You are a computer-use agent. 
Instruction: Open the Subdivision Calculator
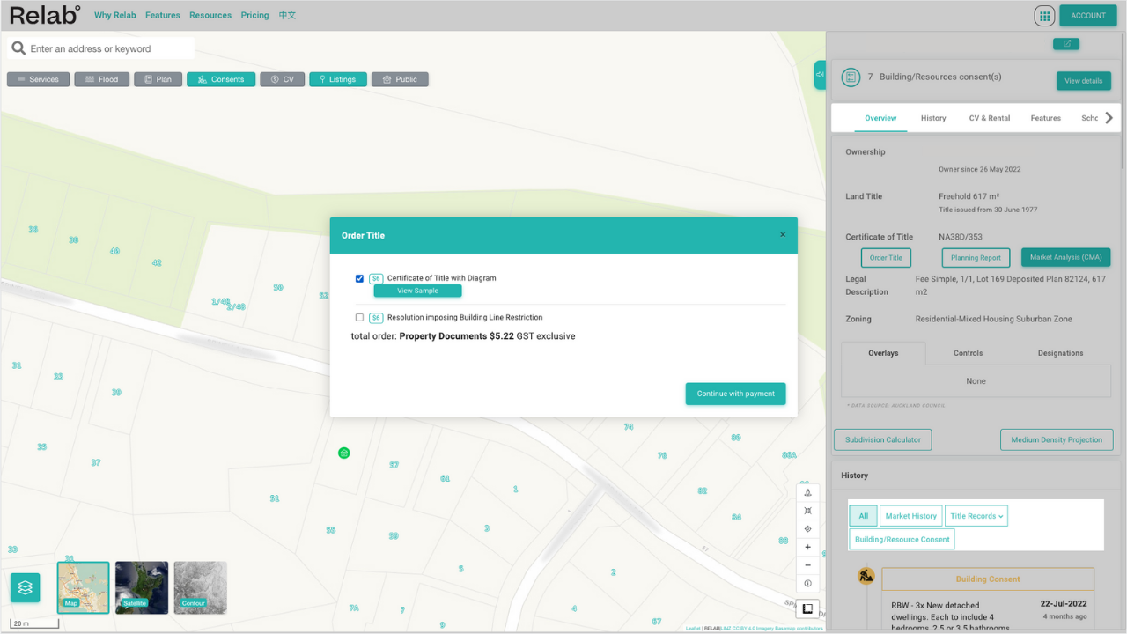click(882, 439)
